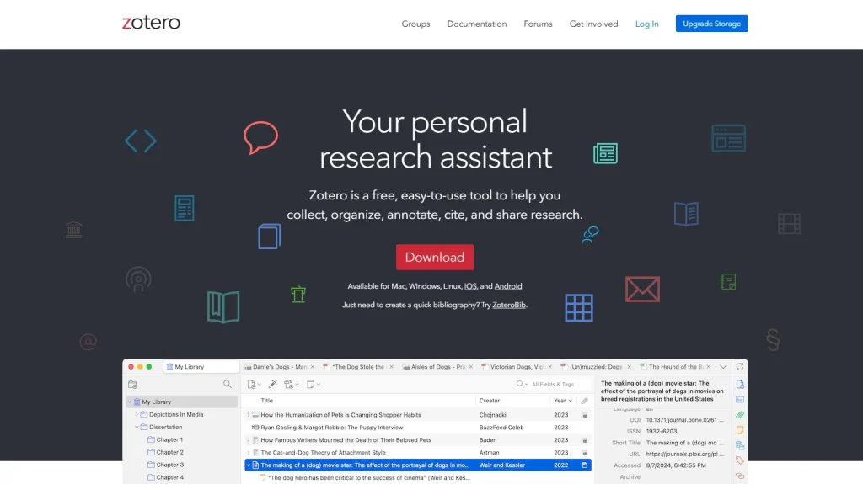Screen dimensions: 863x484
Task: Open the Documentation page
Action: [x=477, y=24]
